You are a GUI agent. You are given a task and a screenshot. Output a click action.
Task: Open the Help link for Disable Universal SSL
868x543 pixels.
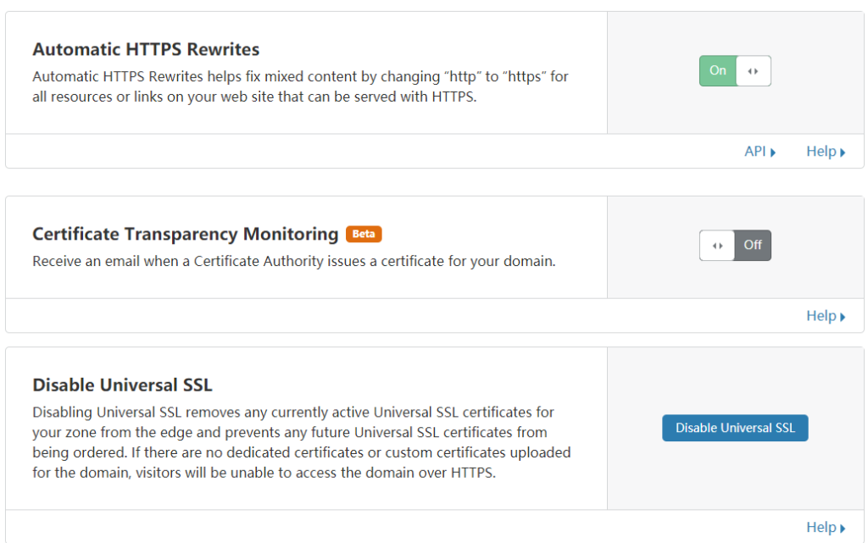coord(826,528)
